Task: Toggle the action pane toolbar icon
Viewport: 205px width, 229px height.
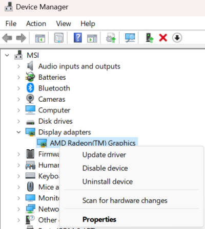Action: click(x=92, y=38)
